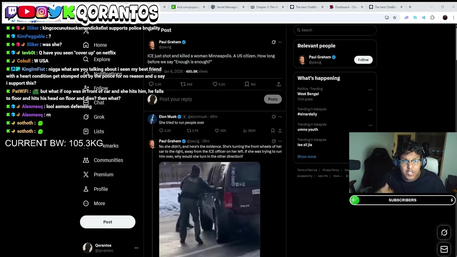Open Communities in the sidebar
This screenshot has width=457, height=257.
(x=103, y=160)
